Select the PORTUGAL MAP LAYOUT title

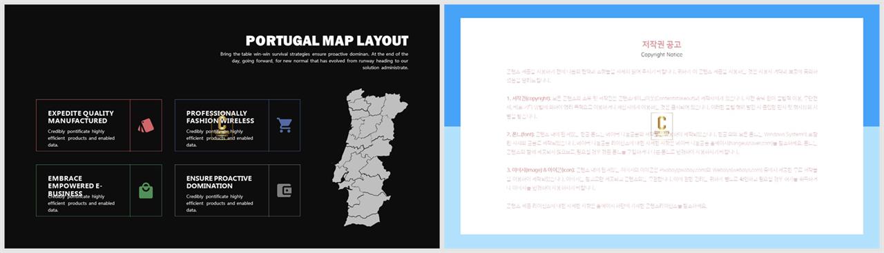[327, 41]
